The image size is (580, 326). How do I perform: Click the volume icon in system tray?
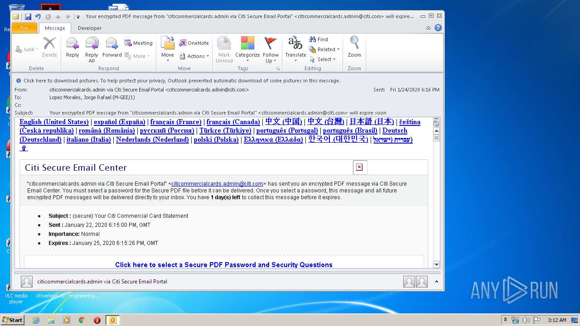tap(526, 320)
